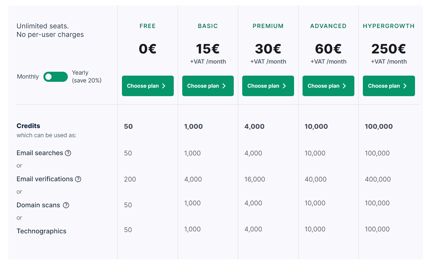430x264 pixels.
Task: Choose the Hypergrowth 250€ plan
Action: [389, 86]
